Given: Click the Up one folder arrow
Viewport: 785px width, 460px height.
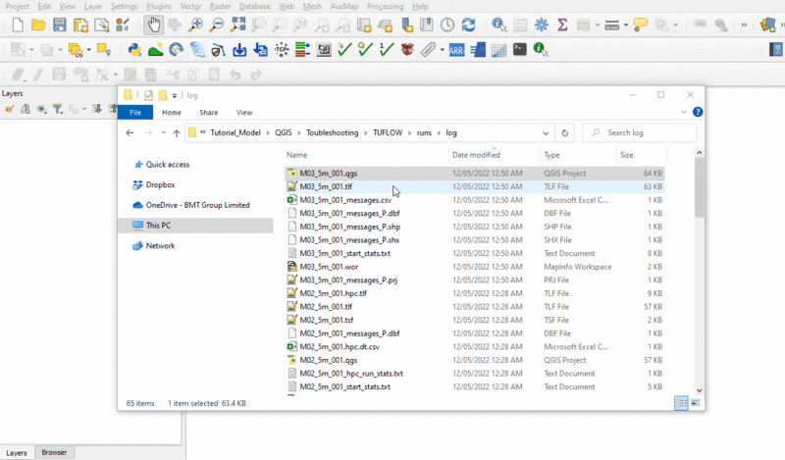Looking at the screenshot, I should coord(176,132).
